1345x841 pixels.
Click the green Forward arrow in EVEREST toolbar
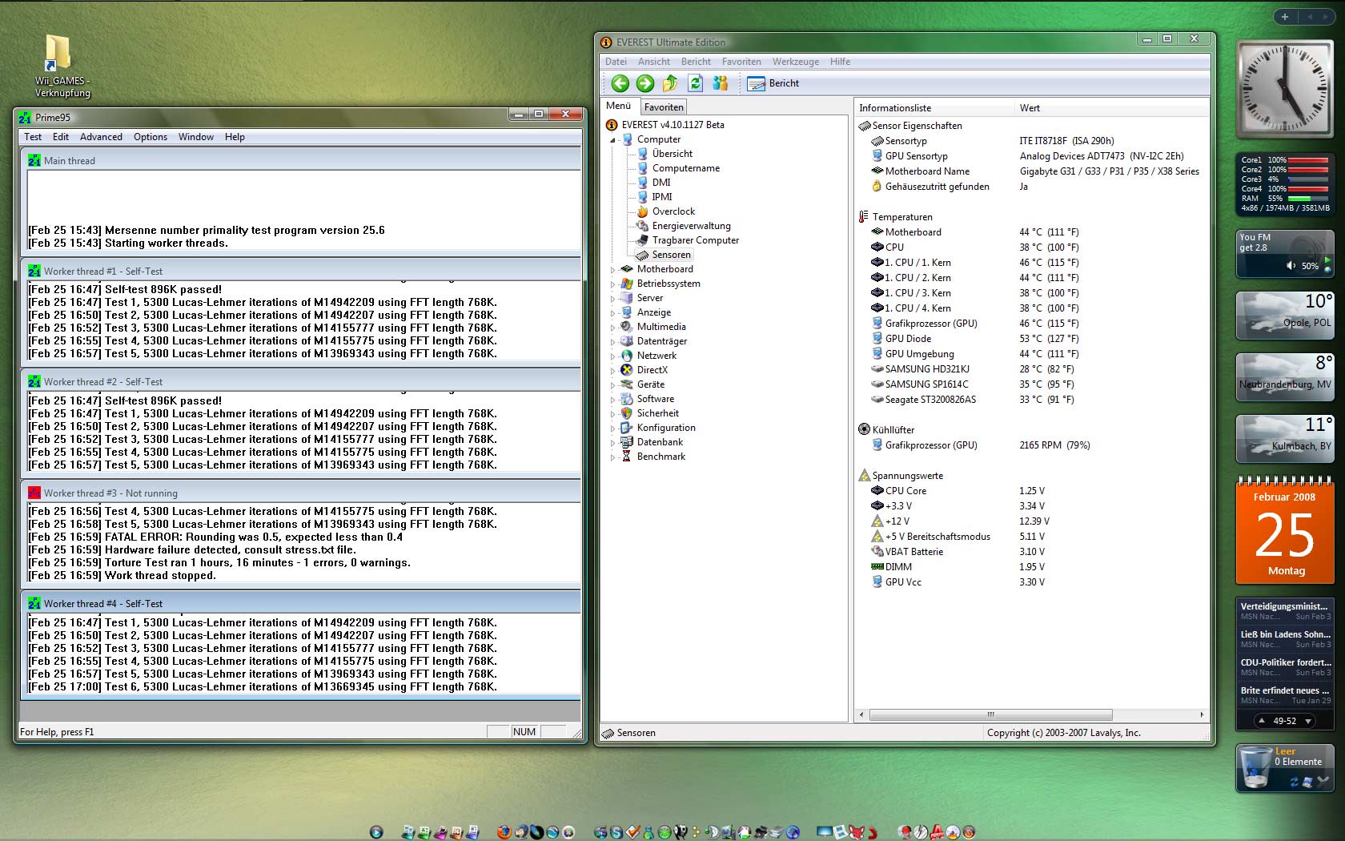645,83
